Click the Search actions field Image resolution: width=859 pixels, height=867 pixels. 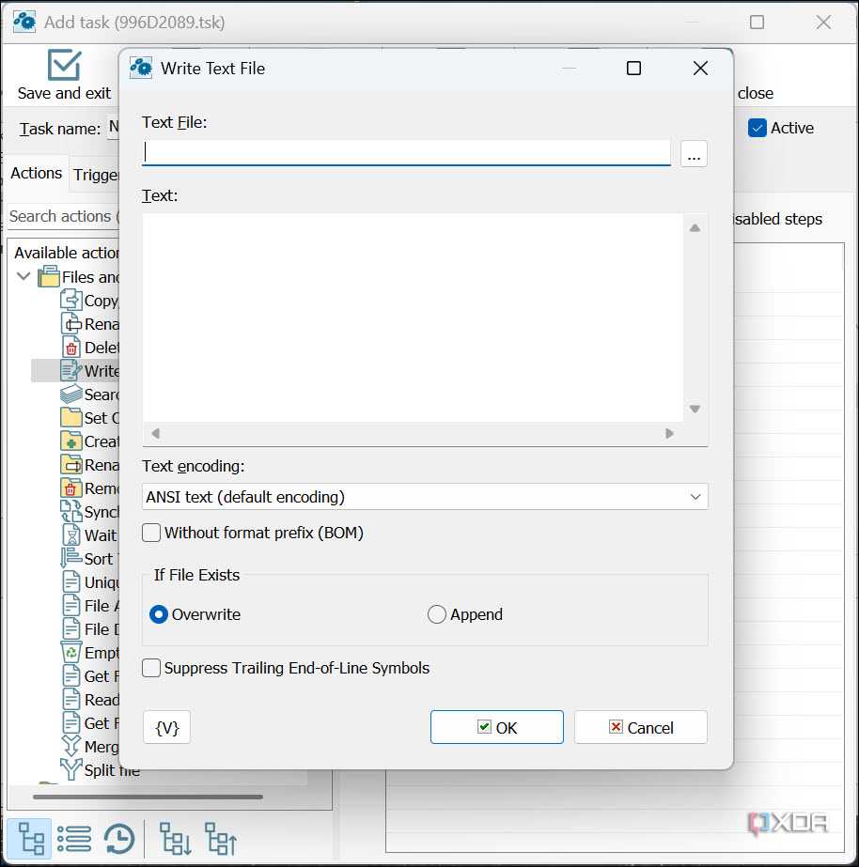[x=63, y=216]
